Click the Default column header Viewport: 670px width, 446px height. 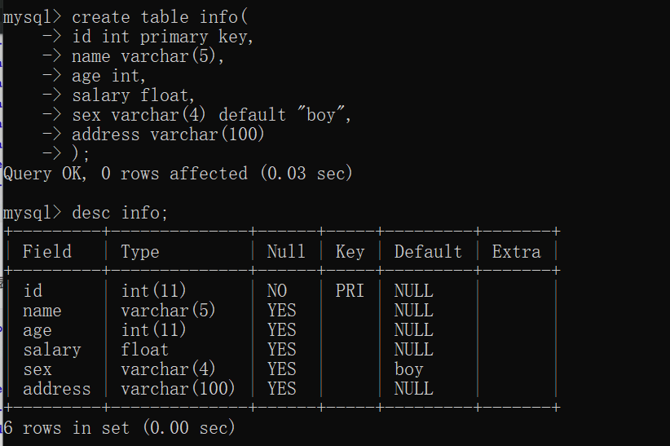(x=428, y=252)
